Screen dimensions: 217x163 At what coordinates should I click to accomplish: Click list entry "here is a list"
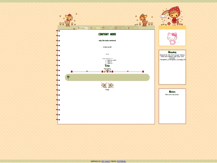(x=112, y=60)
